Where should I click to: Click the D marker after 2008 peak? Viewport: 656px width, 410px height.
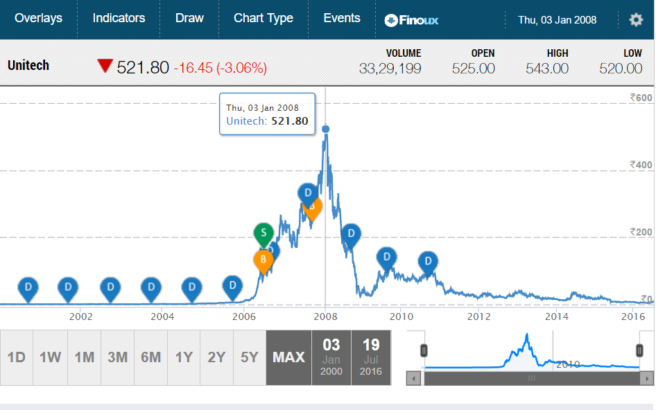[352, 235]
